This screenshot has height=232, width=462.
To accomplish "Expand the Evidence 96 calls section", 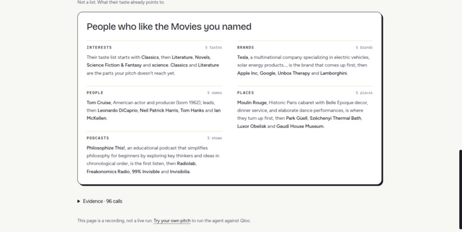I will pos(100,201).
